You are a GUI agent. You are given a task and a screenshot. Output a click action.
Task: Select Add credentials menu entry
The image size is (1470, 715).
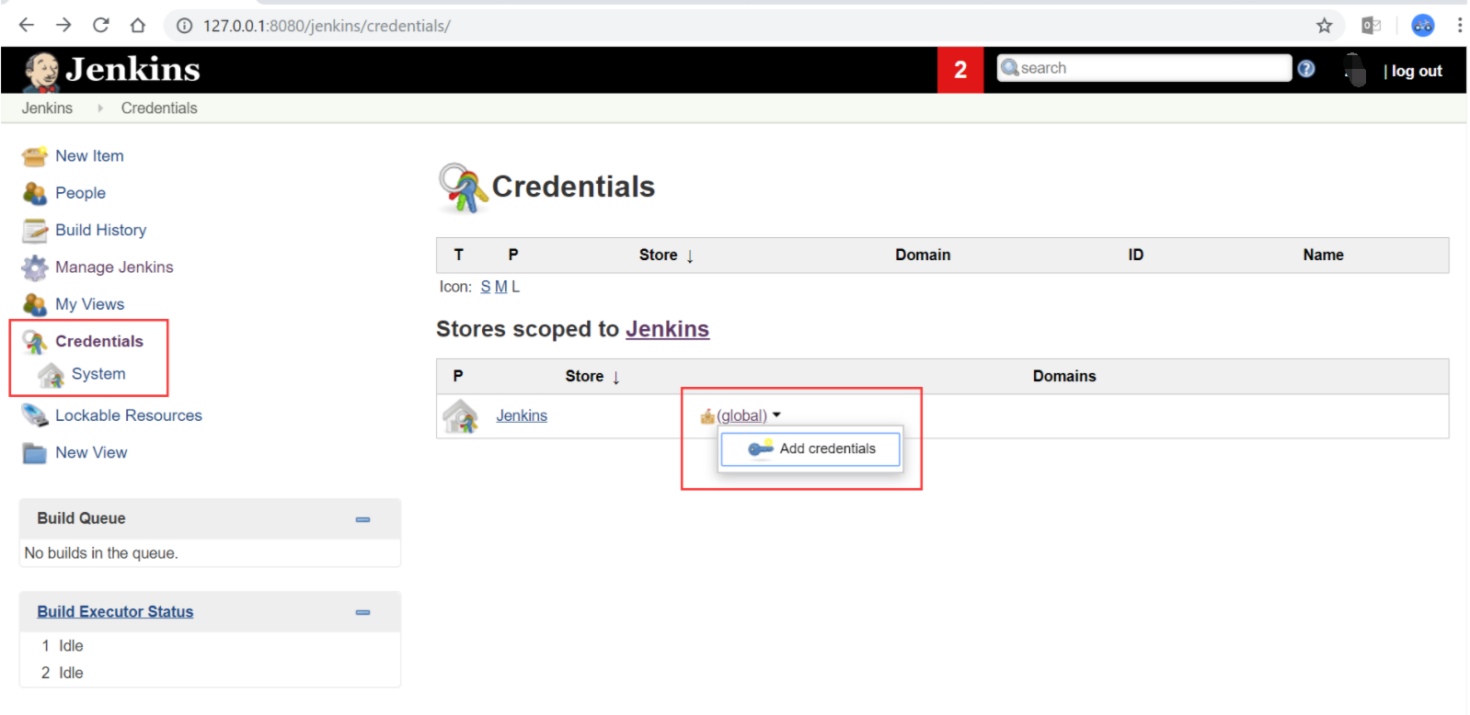[x=810, y=449]
